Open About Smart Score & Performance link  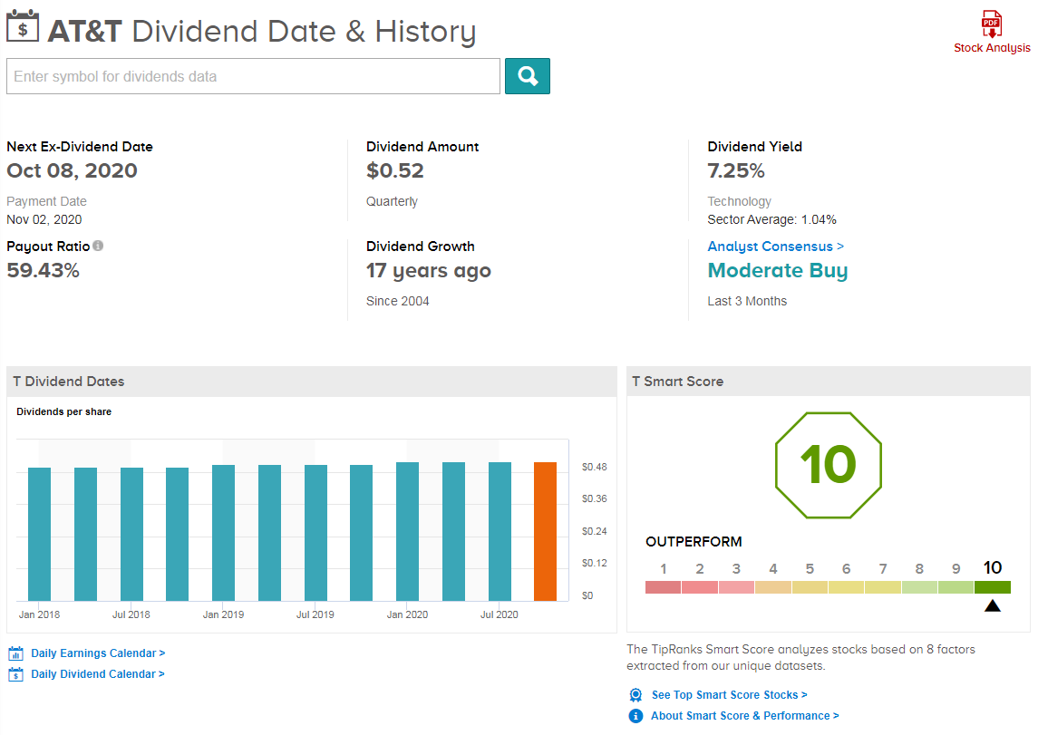[x=745, y=716]
